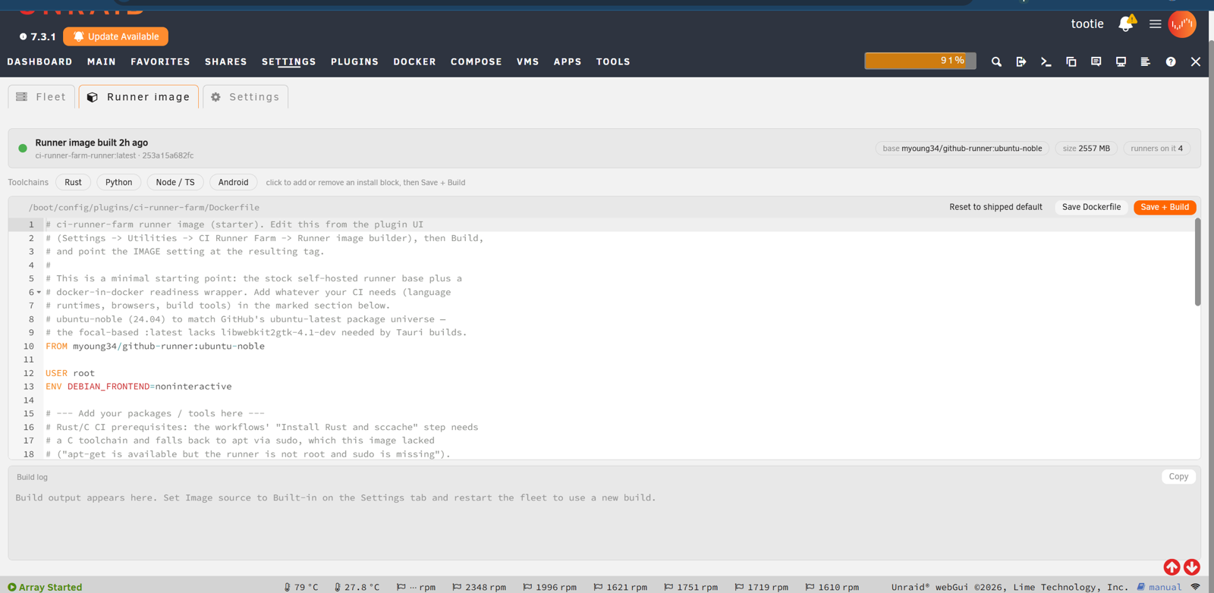
Task: Open the log lines icon
Action: 1146,61
